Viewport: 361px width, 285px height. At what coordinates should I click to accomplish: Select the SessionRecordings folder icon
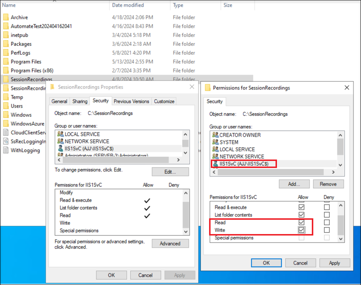coord(7,79)
